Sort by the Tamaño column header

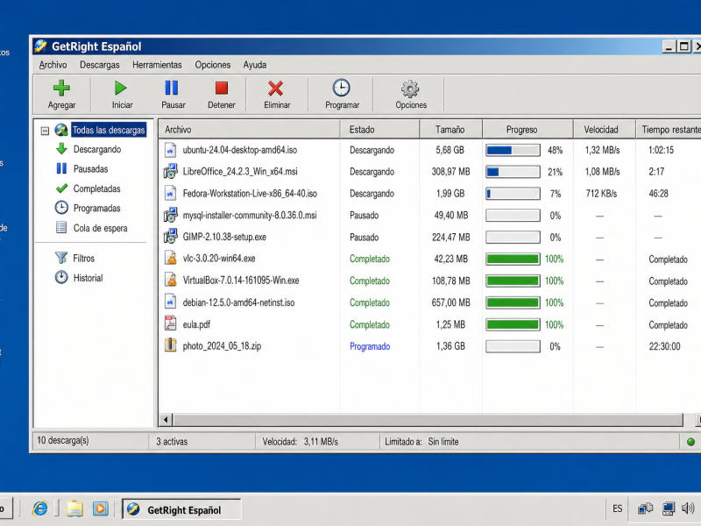pyautogui.click(x=450, y=129)
